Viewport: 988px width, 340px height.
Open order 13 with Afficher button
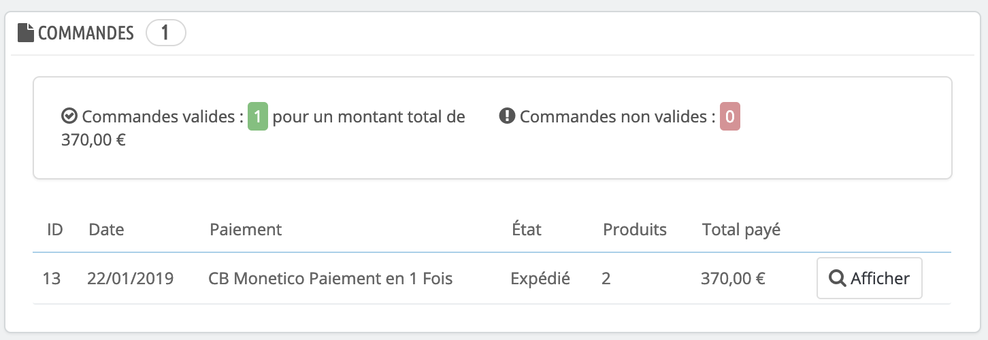tap(869, 278)
